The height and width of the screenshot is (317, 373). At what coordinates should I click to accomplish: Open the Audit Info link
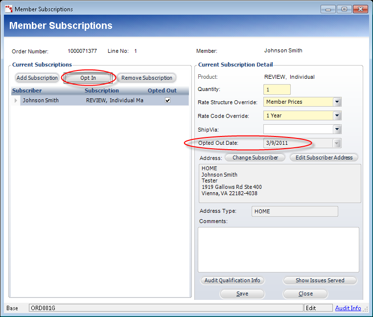[x=348, y=308]
